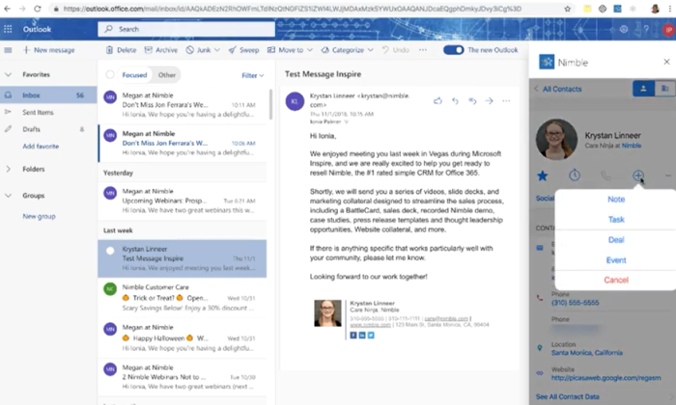Open Krystan's website URL link
676x405 pixels.
606,378
